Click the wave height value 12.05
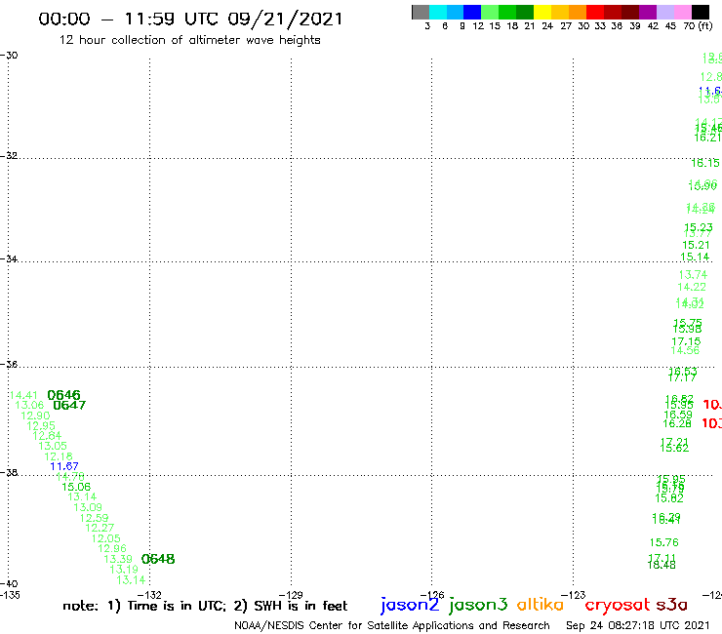The height and width of the screenshot is (634, 722). (106, 538)
